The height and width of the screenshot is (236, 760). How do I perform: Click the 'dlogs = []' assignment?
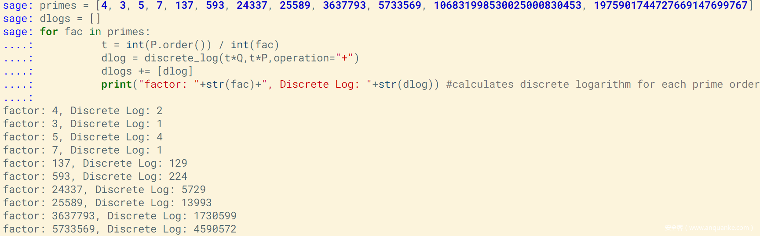coord(70,19)
